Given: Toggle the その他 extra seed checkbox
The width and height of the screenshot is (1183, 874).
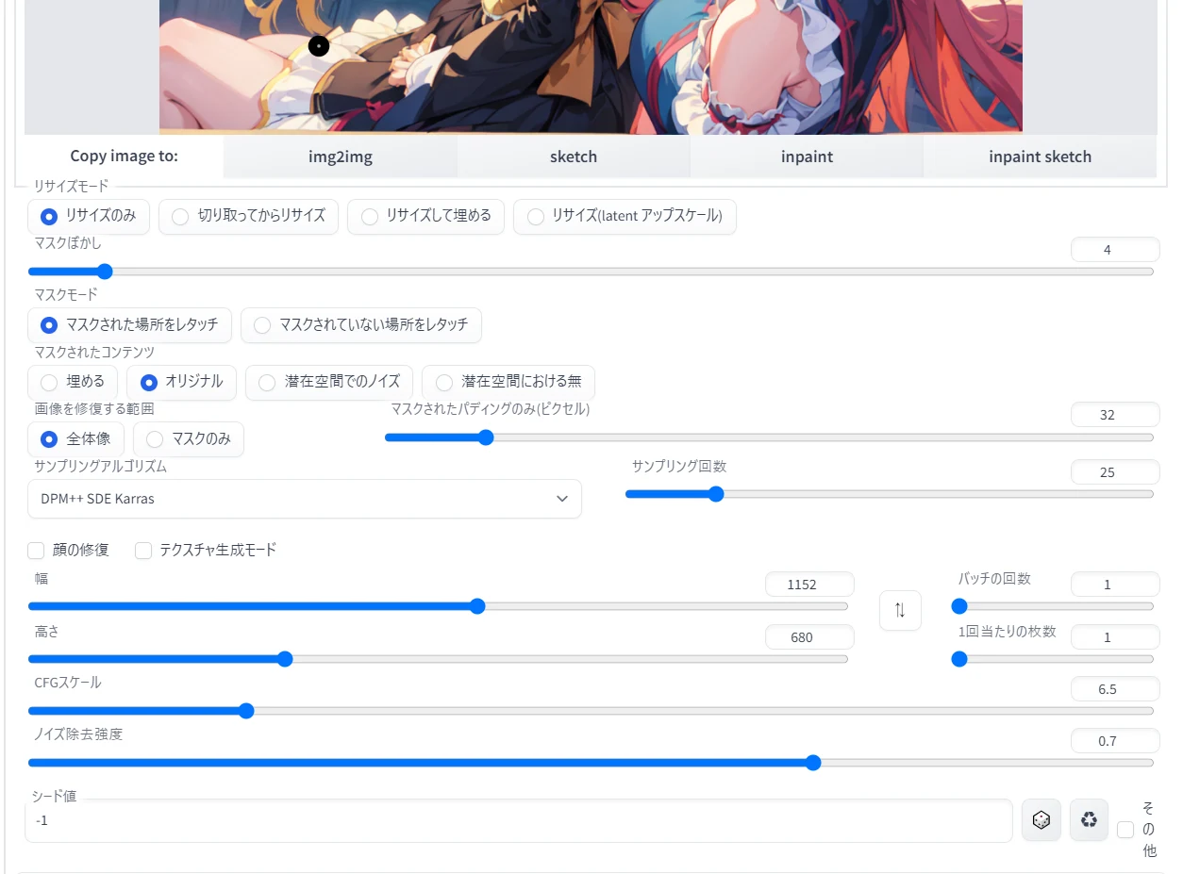Looking at the screenshot, I should click(1125, 830).
